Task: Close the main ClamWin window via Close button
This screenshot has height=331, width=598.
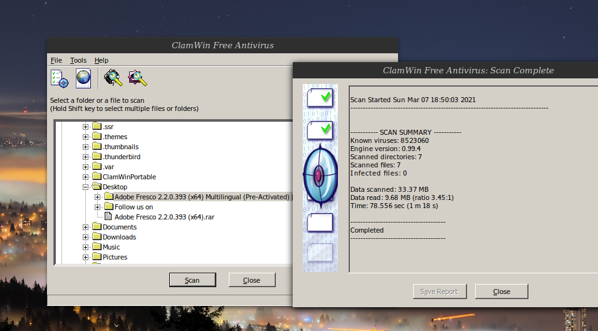Action: tap(252, 280)
